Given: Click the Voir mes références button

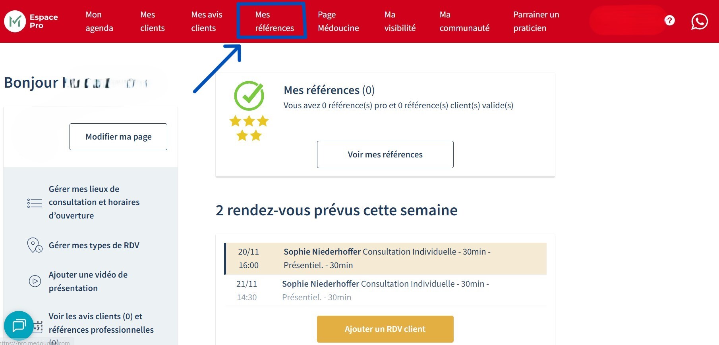Looking at the screenshot, I should click(x=385, y=154).
